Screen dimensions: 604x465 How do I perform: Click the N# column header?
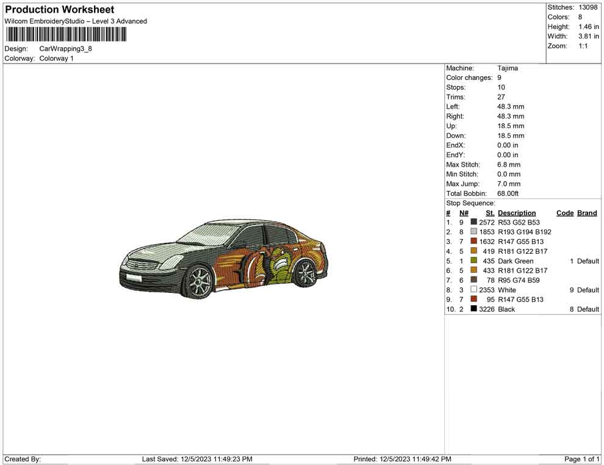tap(464, 213)
